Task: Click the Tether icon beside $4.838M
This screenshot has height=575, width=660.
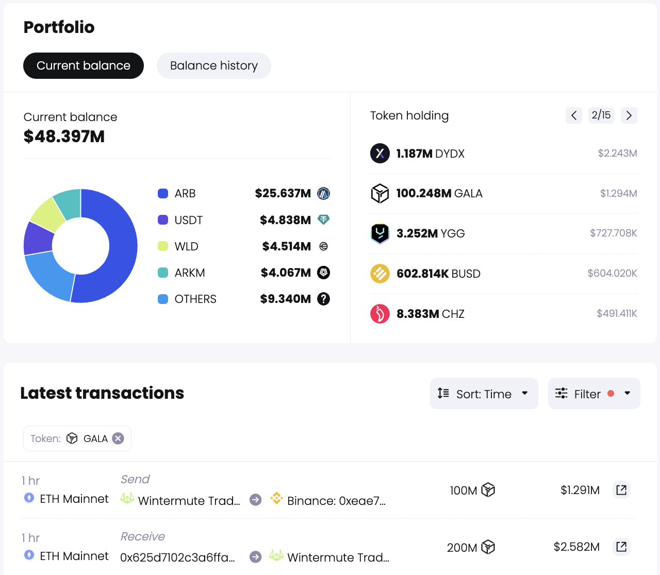Action: click(323, 219)
